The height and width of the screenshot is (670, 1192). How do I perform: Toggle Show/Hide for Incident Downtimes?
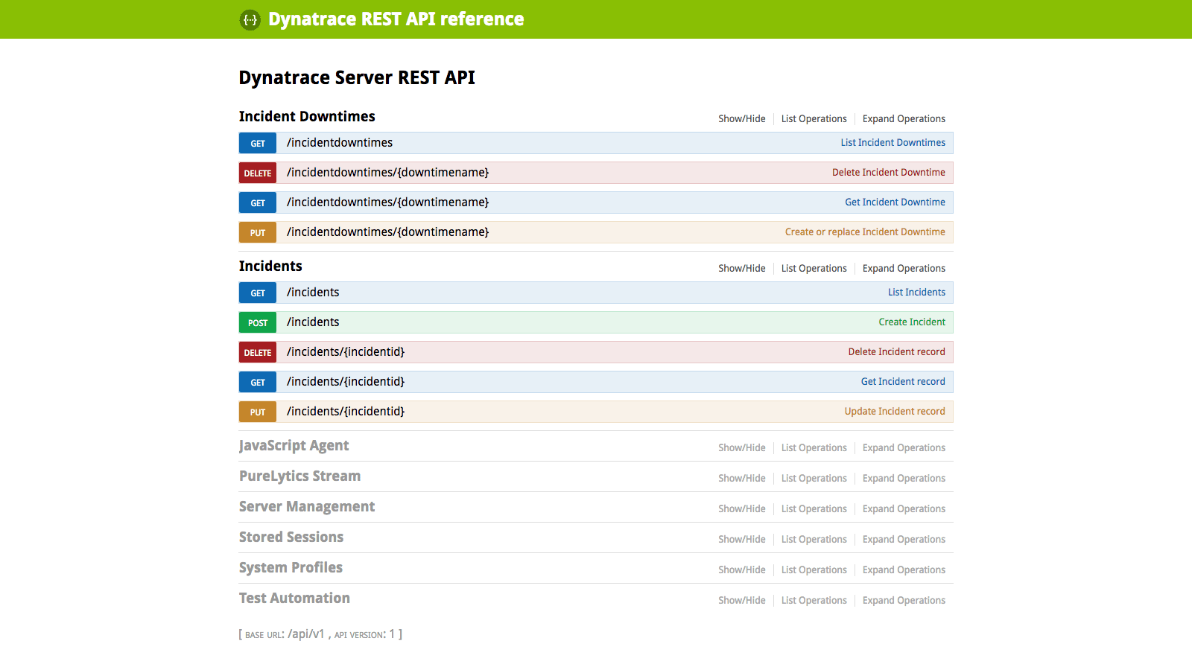click(x=741, y=119)
